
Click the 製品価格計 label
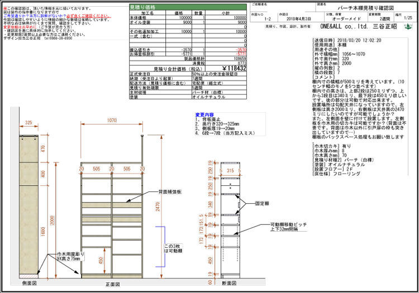[194, 59]
